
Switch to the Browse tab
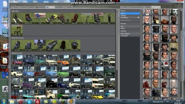point(23,7)
